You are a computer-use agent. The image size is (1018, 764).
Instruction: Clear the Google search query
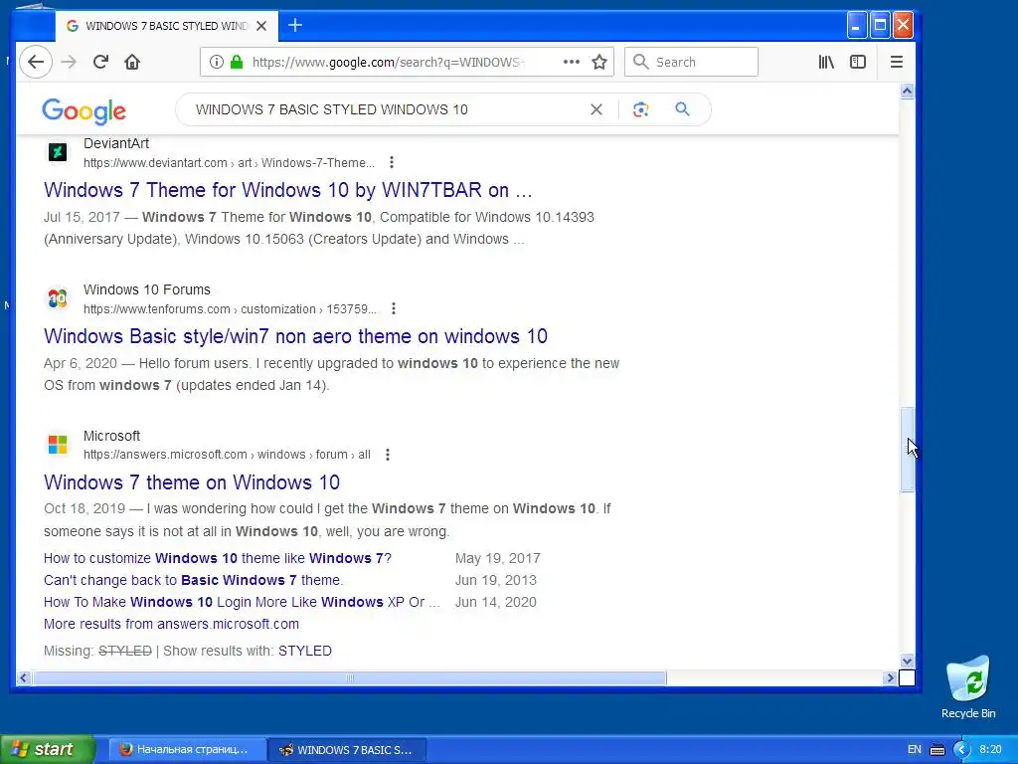[x=596, y=109]
